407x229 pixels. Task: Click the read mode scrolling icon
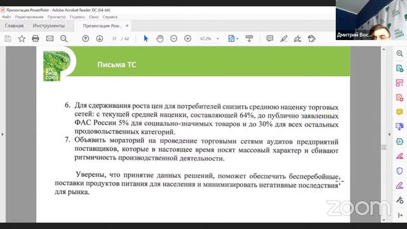pos(249,39)
